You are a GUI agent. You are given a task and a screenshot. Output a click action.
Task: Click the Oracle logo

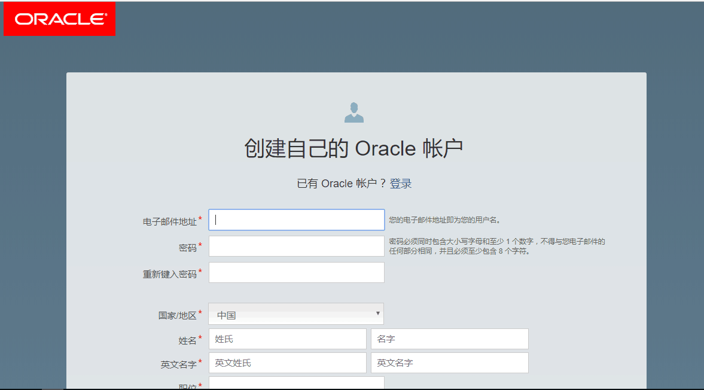59,19
